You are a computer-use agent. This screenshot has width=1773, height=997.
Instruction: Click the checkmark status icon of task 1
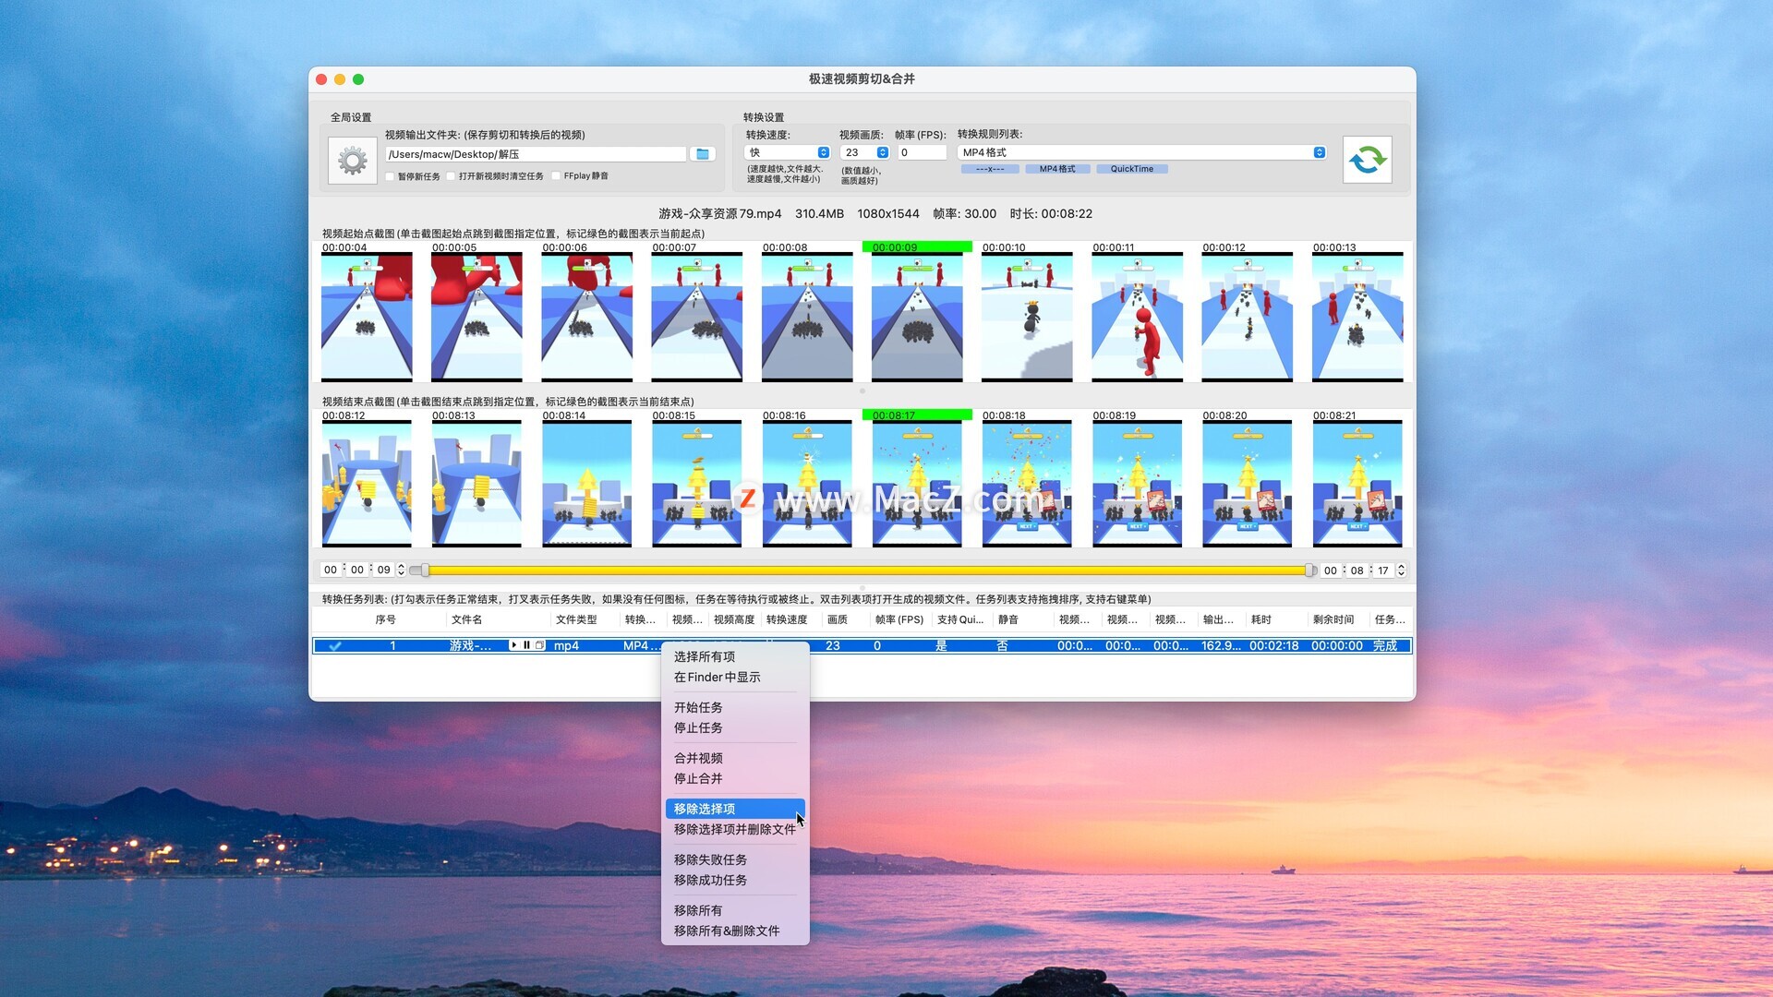tap(335, 646)
